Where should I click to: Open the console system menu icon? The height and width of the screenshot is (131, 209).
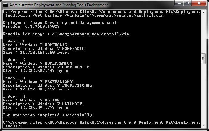[6, 5]
